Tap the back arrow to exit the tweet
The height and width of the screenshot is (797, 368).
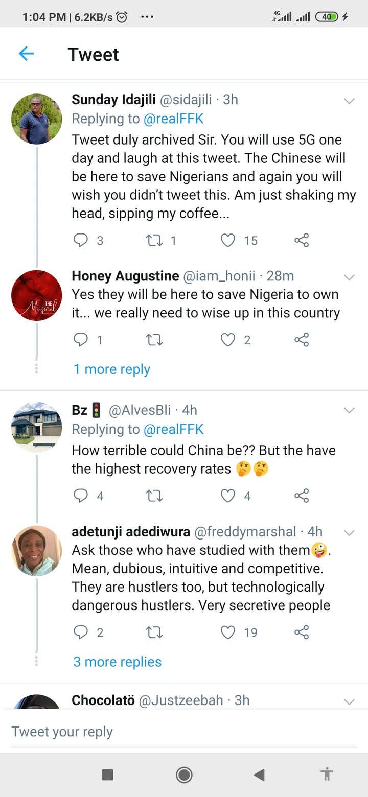coord(26,54)
